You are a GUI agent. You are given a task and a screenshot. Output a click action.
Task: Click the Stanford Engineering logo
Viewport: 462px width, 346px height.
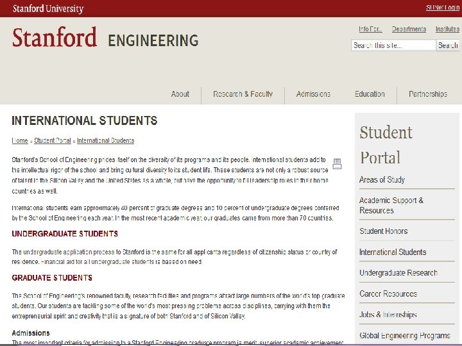(105, 38)
